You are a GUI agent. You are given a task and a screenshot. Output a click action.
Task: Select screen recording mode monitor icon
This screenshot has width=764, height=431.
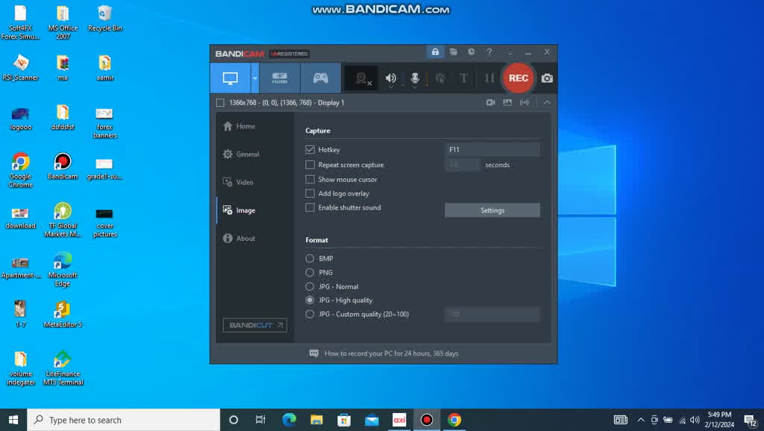(230, 78)
